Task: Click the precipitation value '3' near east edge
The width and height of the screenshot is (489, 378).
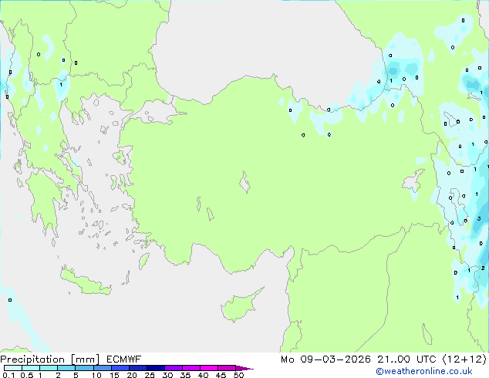Action: tap(479, 218)
